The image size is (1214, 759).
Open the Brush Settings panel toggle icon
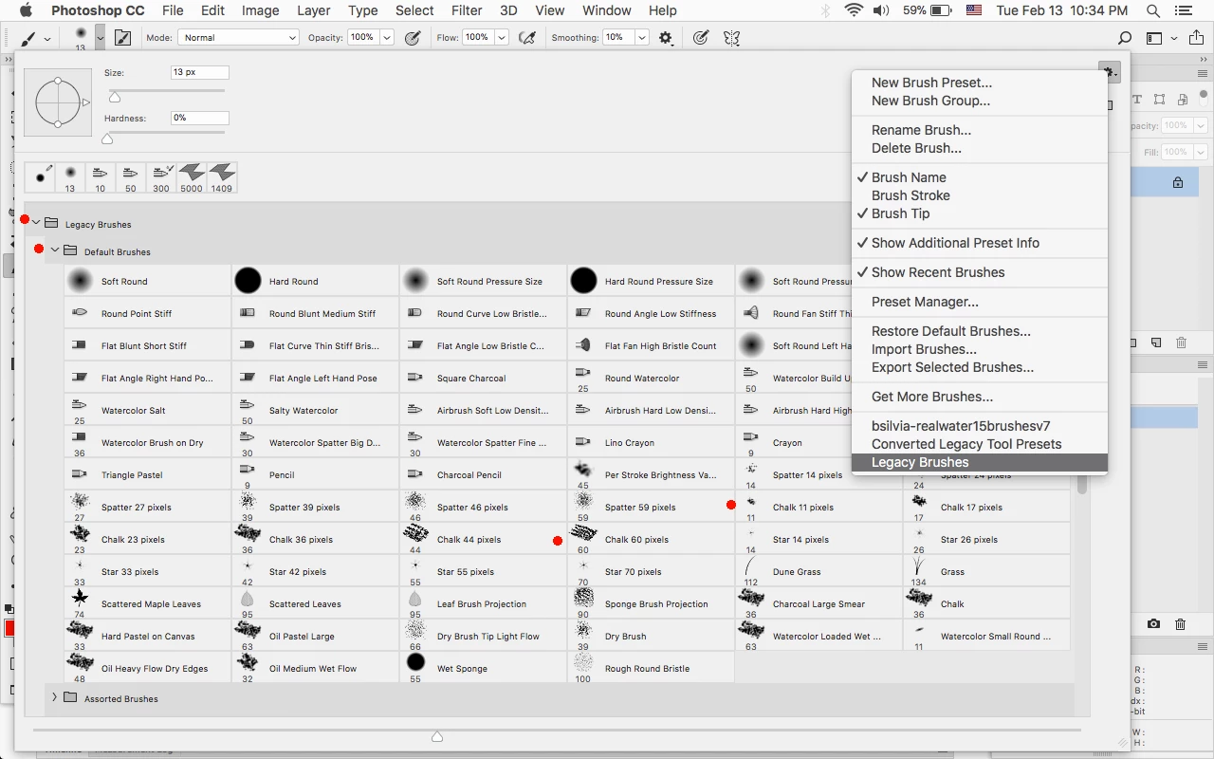[x=122, y=38]
